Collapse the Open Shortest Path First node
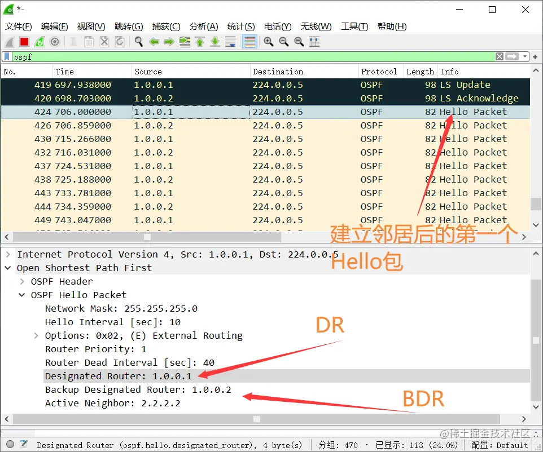Viewport: 543px width, 452px height. (8, 268)
